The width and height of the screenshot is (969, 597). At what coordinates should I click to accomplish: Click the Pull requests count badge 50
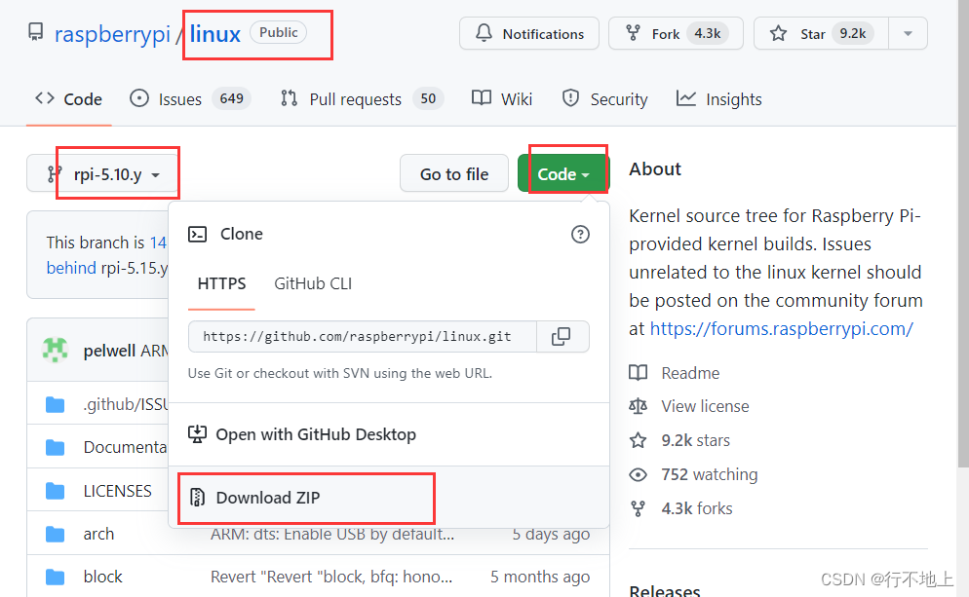tap(428, 98)
